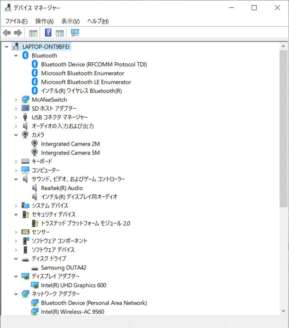Collapse the LAPTOP-ONT9BFEI root node
The image size is (289, 328).
[x=7, y=47]
